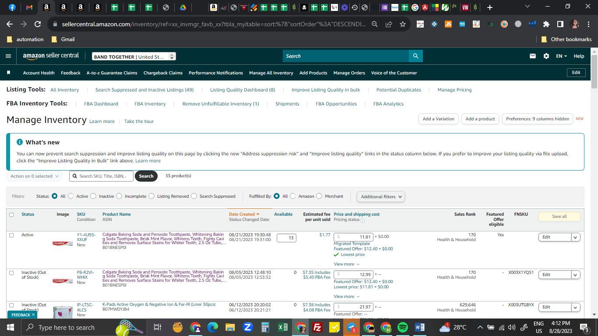This screenshot has height=336, width=598.
Task: Select the Merchant fulfilled-by radio
Action: pyautogui.click(x=319, y=196)
